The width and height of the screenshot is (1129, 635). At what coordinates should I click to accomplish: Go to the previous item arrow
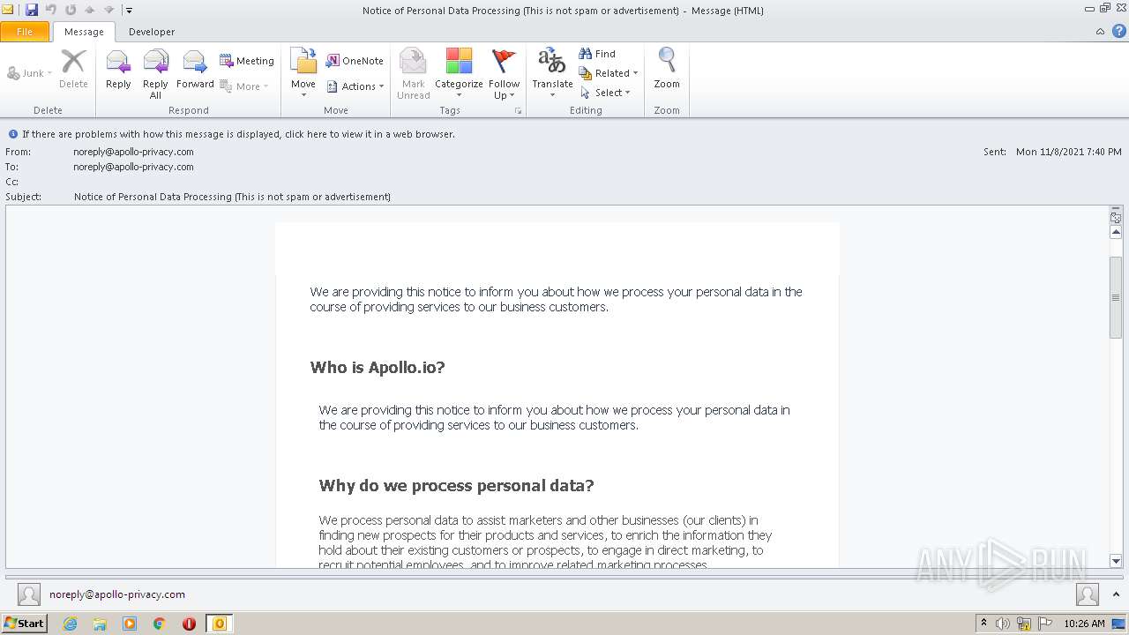[x=89, y=10]
